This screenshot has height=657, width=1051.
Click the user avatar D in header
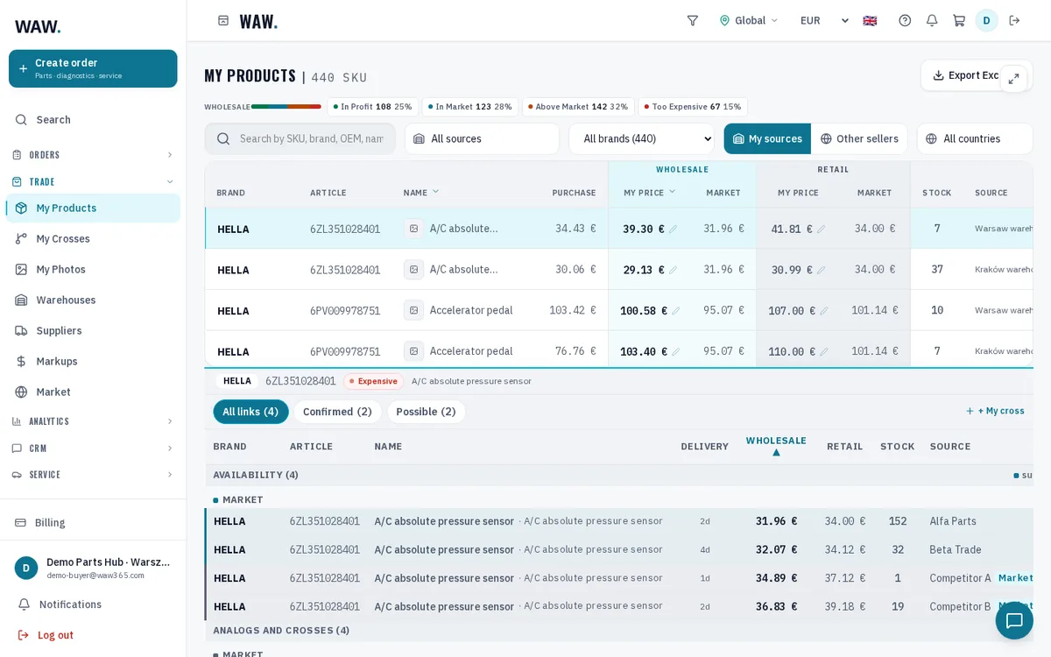pos(986,20)
